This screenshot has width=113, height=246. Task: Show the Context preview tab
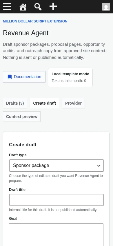[x=22, y=117]
